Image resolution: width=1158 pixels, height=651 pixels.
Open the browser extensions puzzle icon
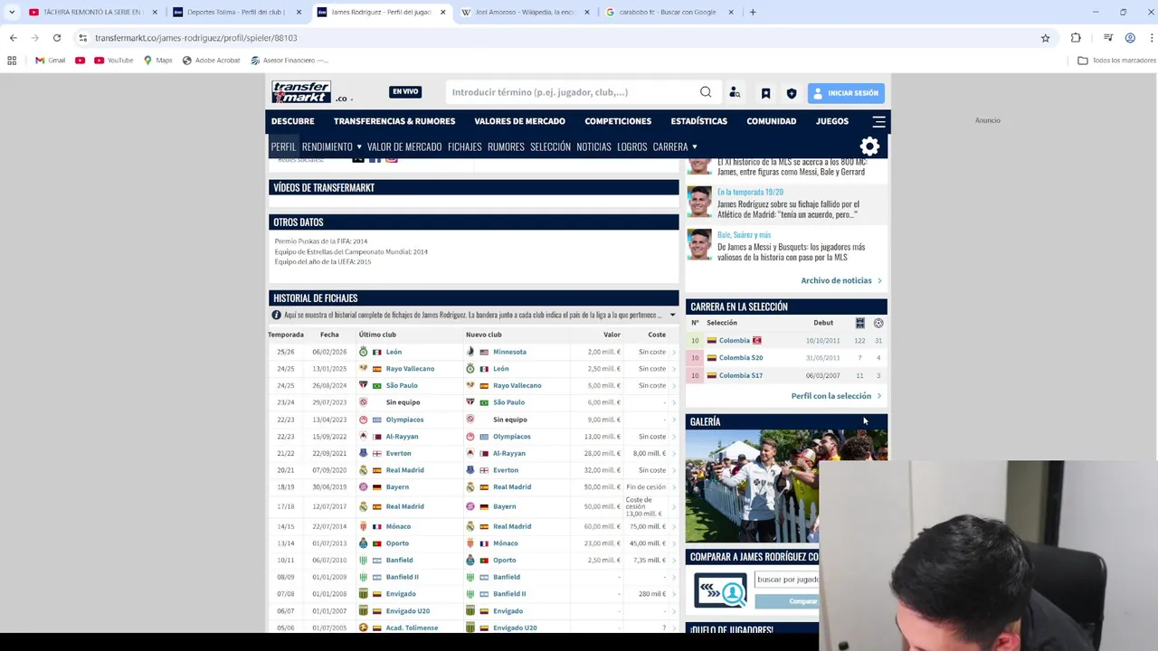click(x=1076, y=38)
